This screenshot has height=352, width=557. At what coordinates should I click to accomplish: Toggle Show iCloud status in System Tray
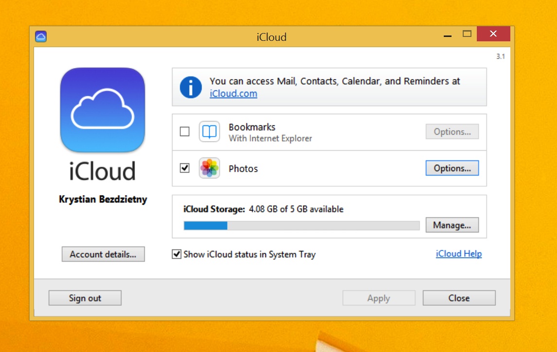click(x=177, y=254)
